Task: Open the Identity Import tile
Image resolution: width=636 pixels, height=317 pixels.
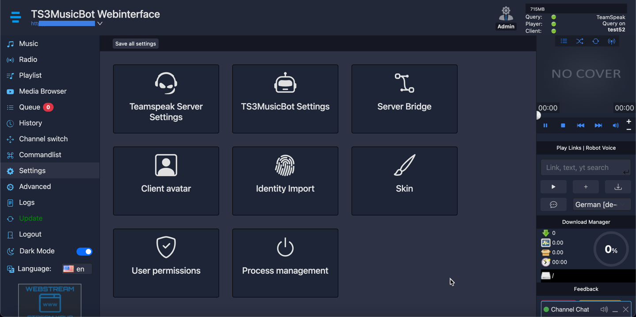Action: (x=285, y=181)
